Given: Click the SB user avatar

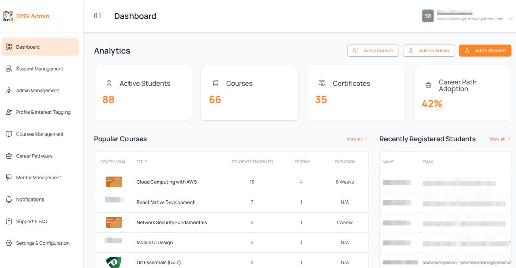Looking at the screenshot, I should [x=428, y=16].
